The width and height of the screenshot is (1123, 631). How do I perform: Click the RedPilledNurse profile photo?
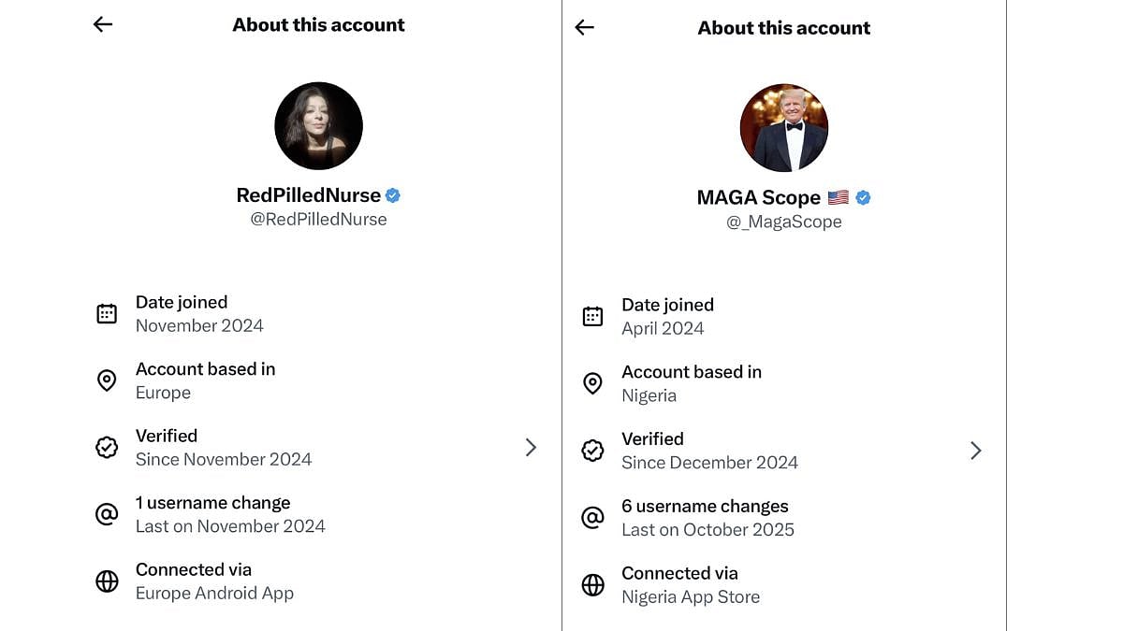pos(318,125)
